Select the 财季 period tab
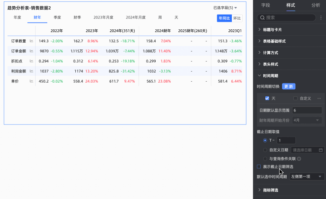Screen dimensions: 326x199 click(x=77, y=18)
